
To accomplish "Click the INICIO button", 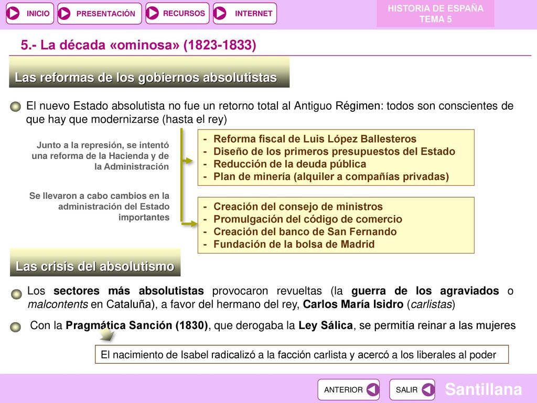I will [x=30, y=13].
